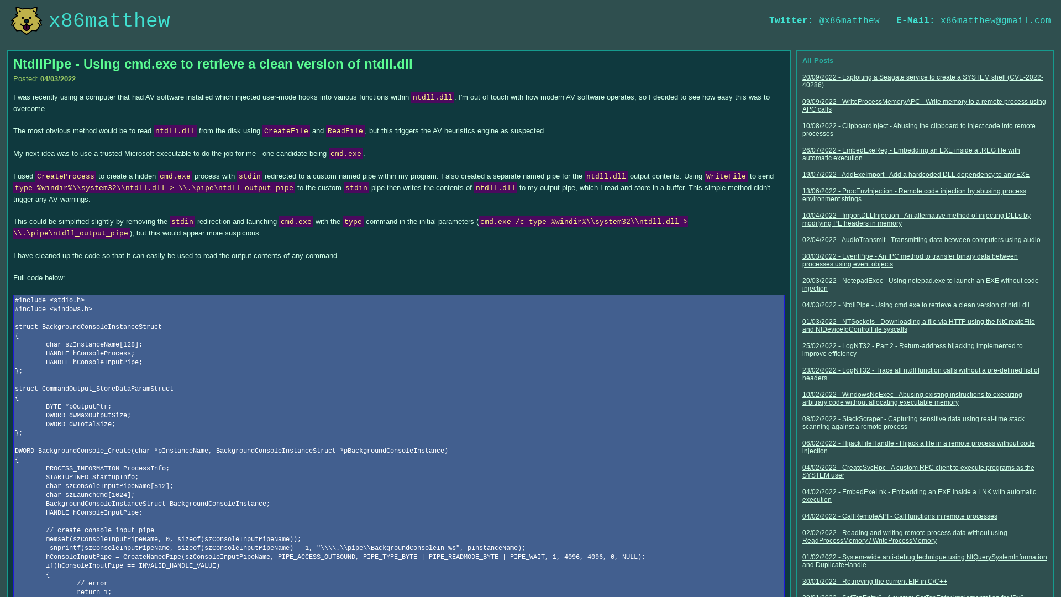Screen dimensions: 1061x597
Task: Open ReadProcessMemory / WriteProcessMemory post link
Action: click(905, 537)
